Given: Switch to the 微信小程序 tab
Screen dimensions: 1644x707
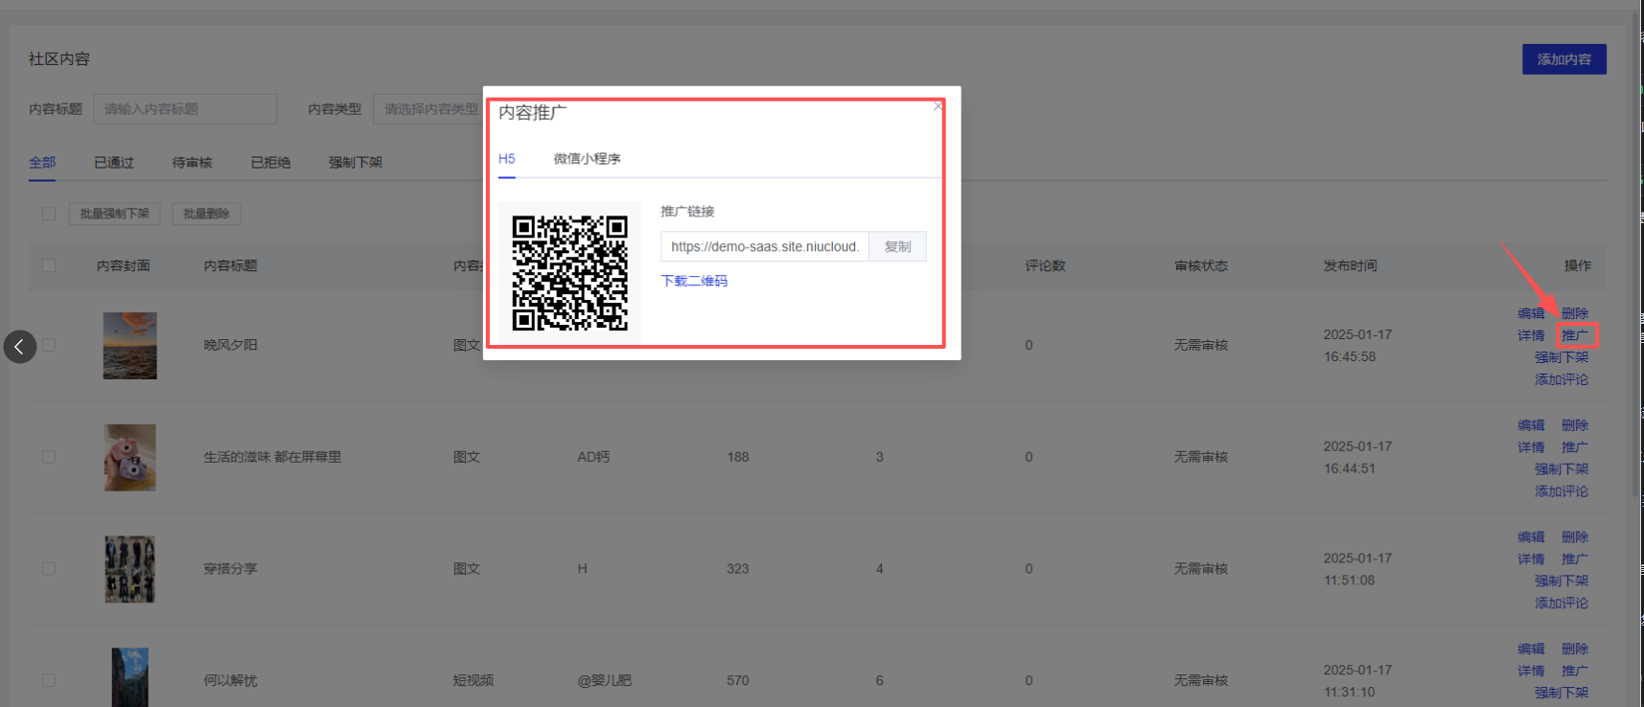Looking at the screenshot, I should tap(587, 159).
